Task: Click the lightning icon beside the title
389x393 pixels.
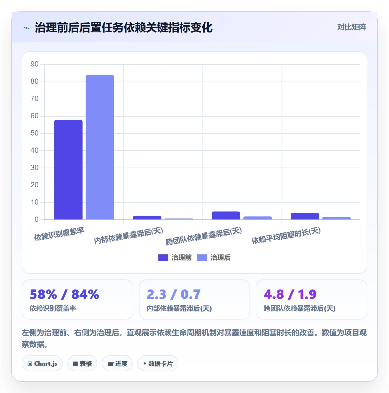Action: [26, 28]
